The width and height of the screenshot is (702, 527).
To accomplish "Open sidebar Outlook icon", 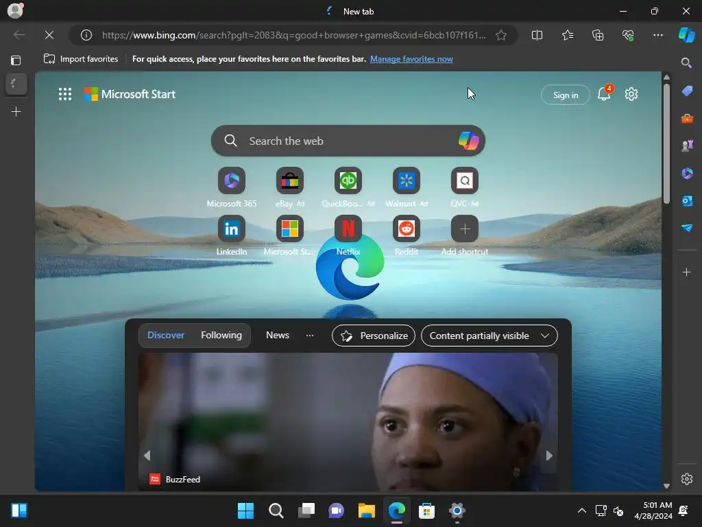I will pos(687,200).
